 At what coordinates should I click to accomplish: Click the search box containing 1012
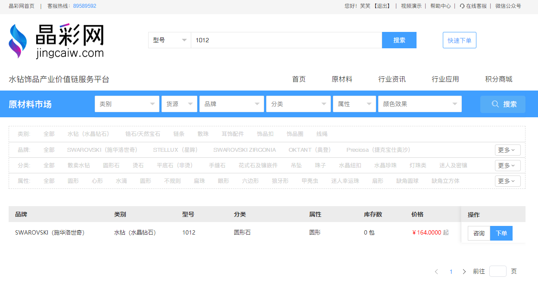click(286, 40)
